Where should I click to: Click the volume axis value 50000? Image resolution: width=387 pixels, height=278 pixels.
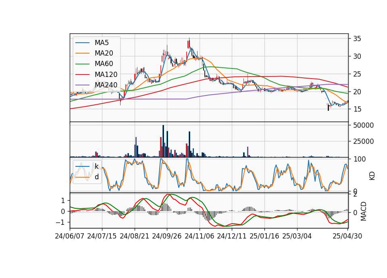[x=363, y=125]
